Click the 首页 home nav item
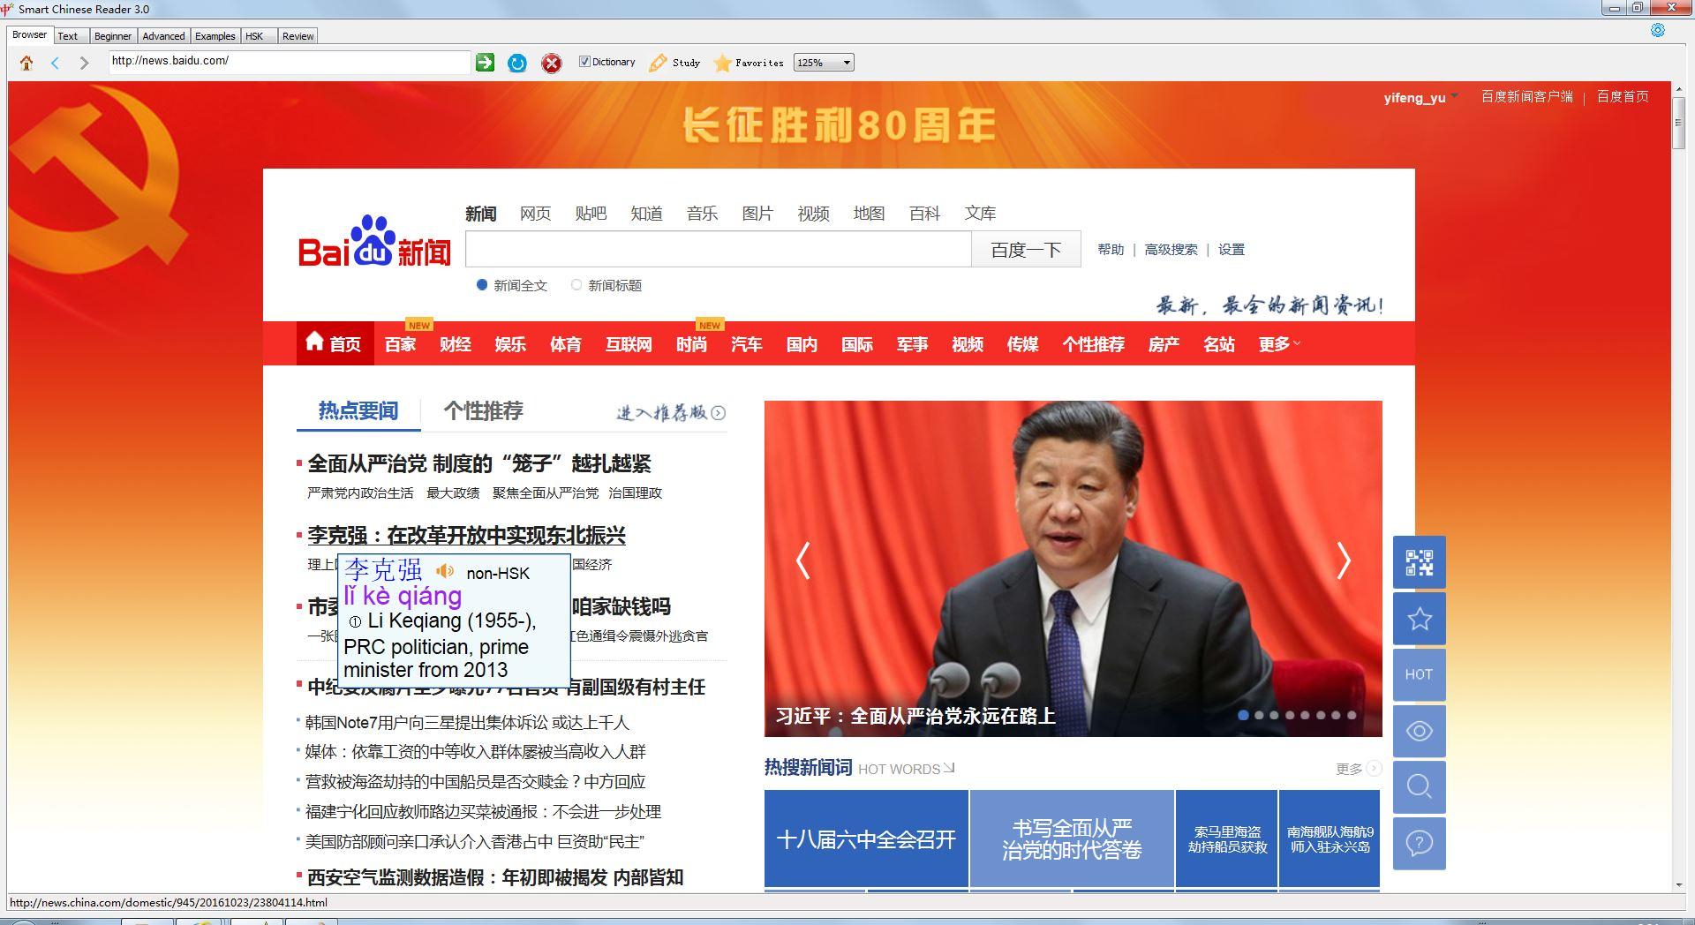 coord(334,343)
